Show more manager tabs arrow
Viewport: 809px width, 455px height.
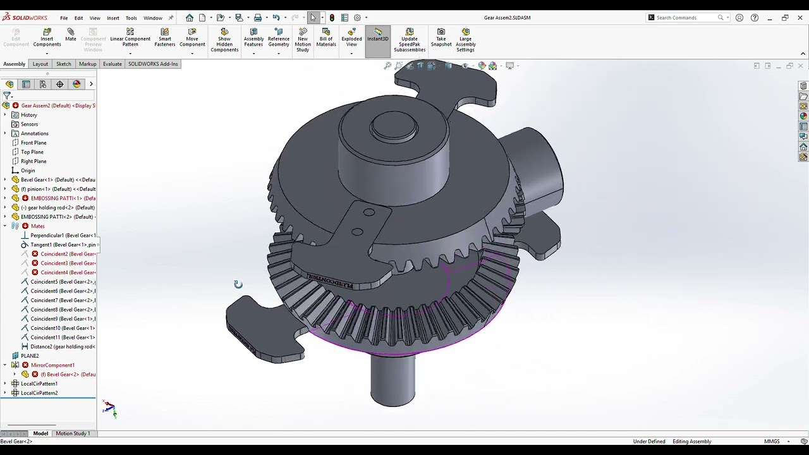(91, 84)
